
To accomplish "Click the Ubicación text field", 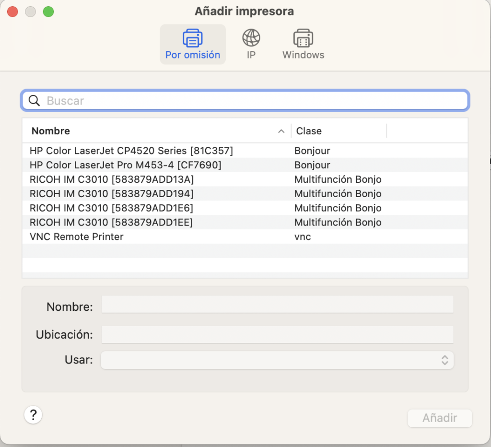I will point(277,335).
